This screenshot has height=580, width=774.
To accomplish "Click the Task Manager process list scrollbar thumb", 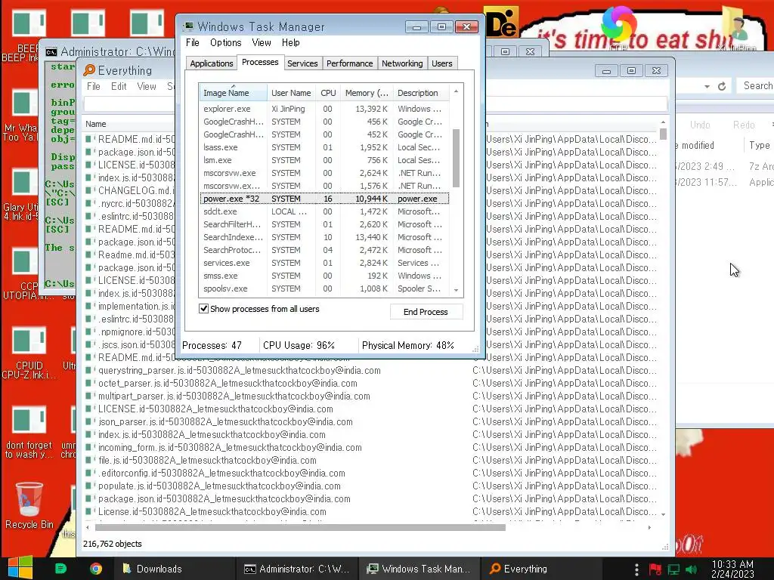I will point(456,158).
